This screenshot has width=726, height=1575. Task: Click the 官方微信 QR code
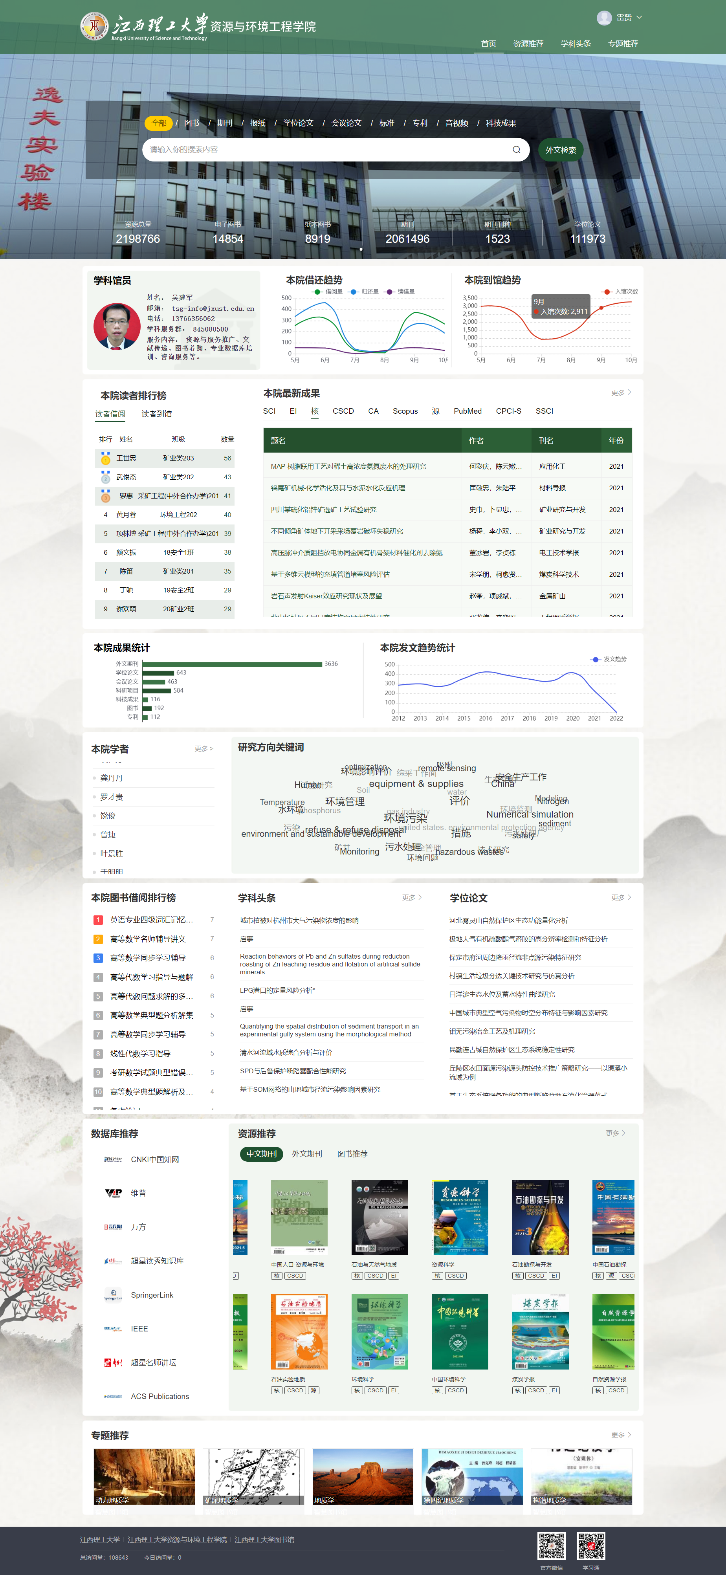tap(551, 1546)
